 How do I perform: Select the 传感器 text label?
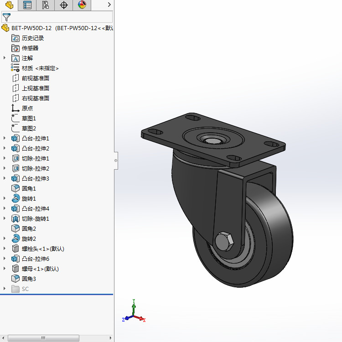30,48
